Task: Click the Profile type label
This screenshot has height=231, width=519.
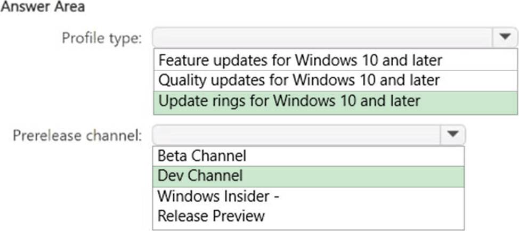Action: click(x=102, y=38)
